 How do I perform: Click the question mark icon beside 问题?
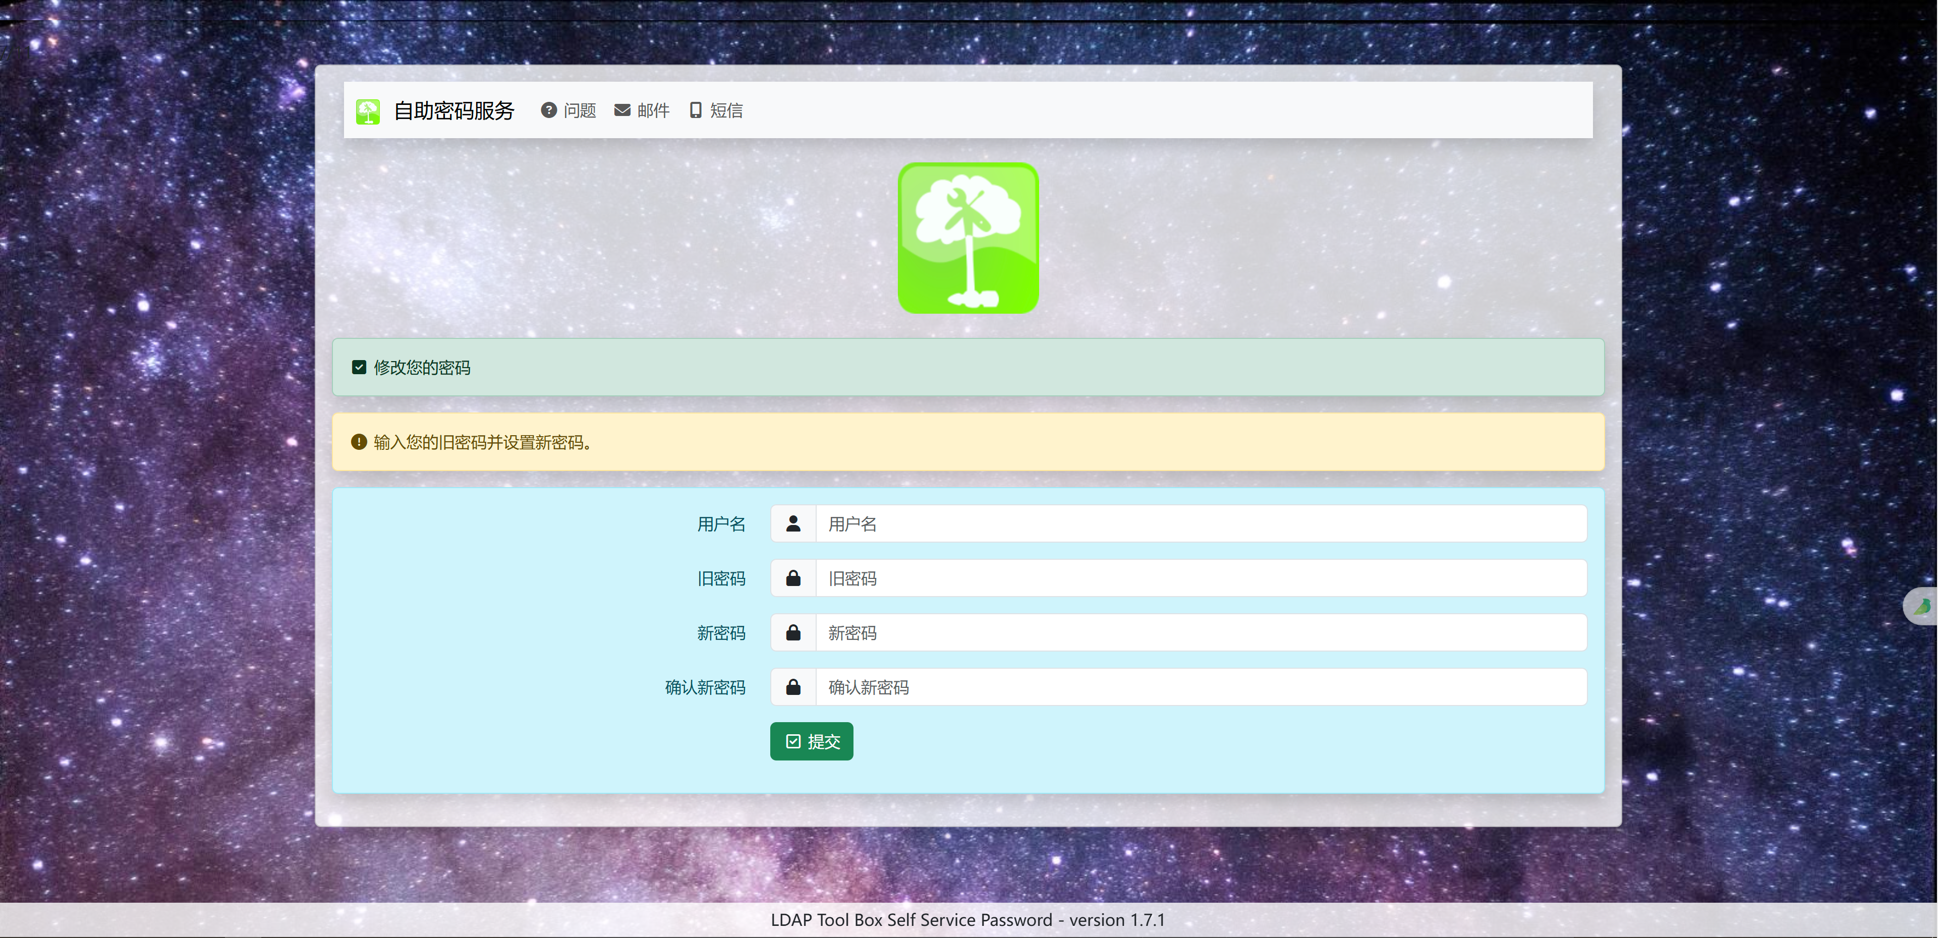click(548, 110)
